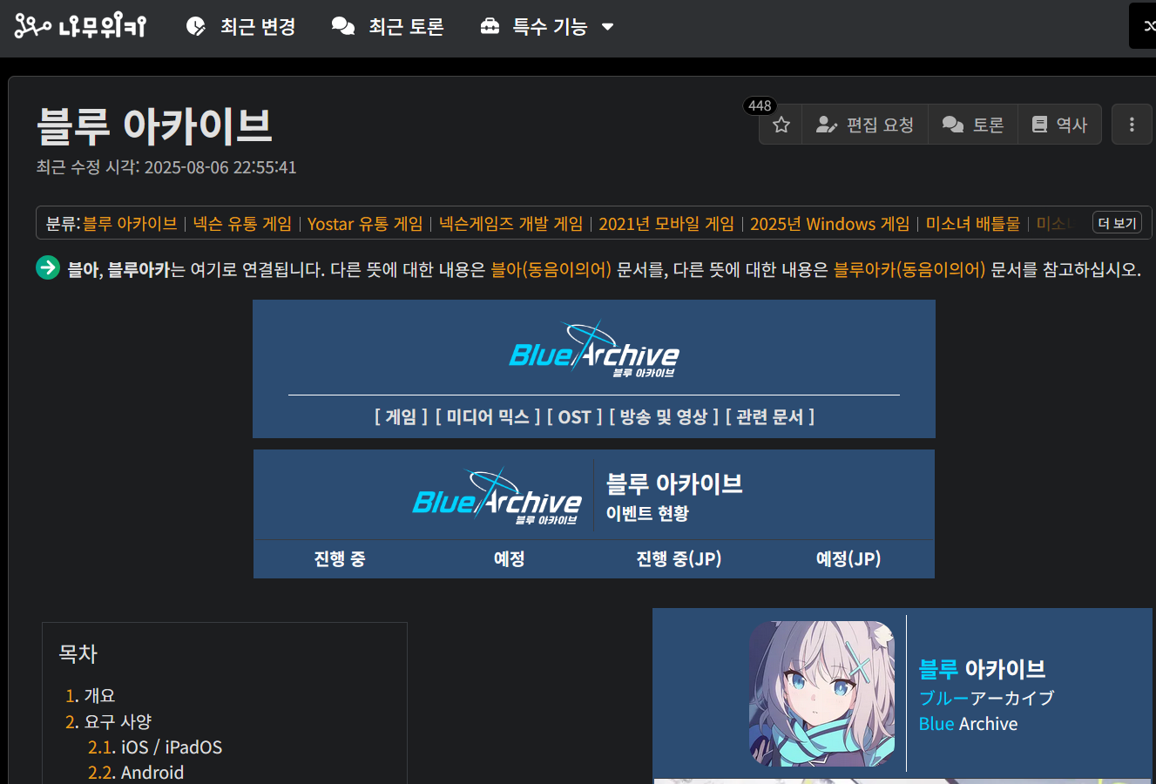Expand the 특수 기능 dropdown menu

(547, 27)
